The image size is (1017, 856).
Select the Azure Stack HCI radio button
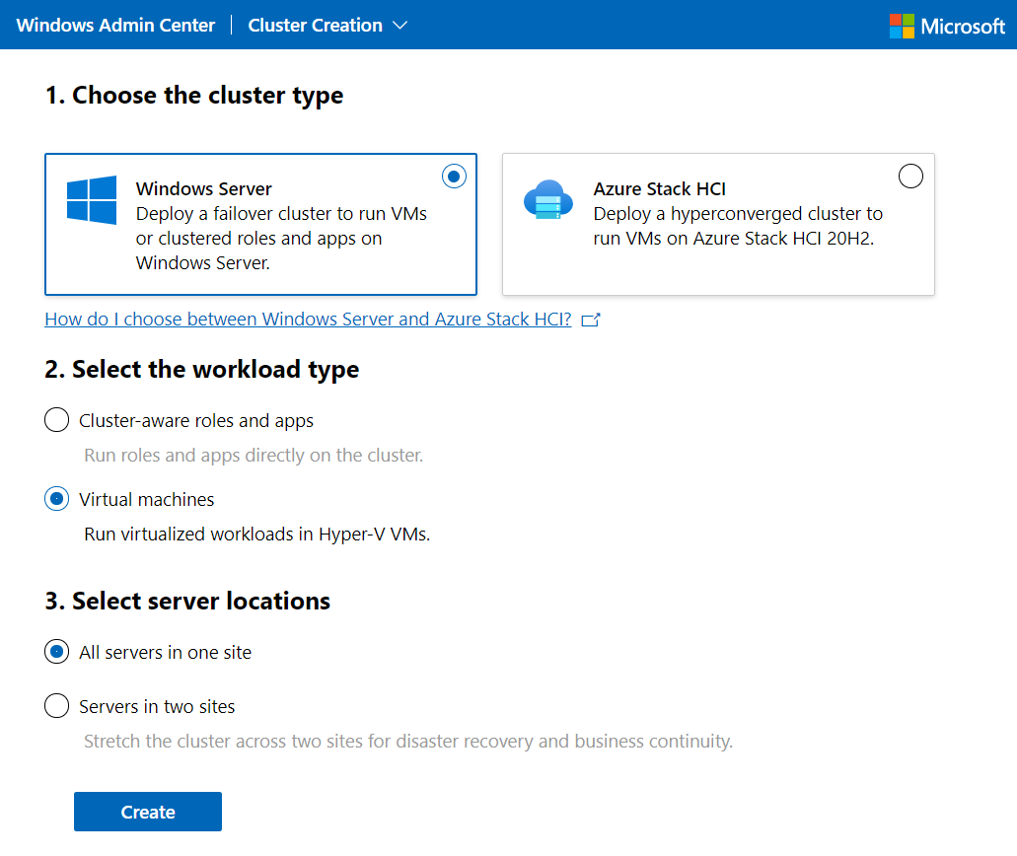(x=911, y=177)
